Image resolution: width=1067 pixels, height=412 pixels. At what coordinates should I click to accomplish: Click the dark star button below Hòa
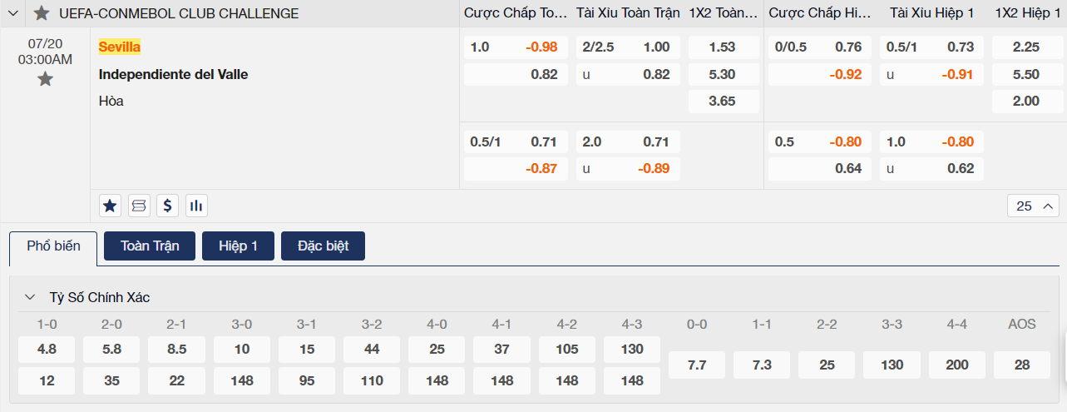[109, 205]
